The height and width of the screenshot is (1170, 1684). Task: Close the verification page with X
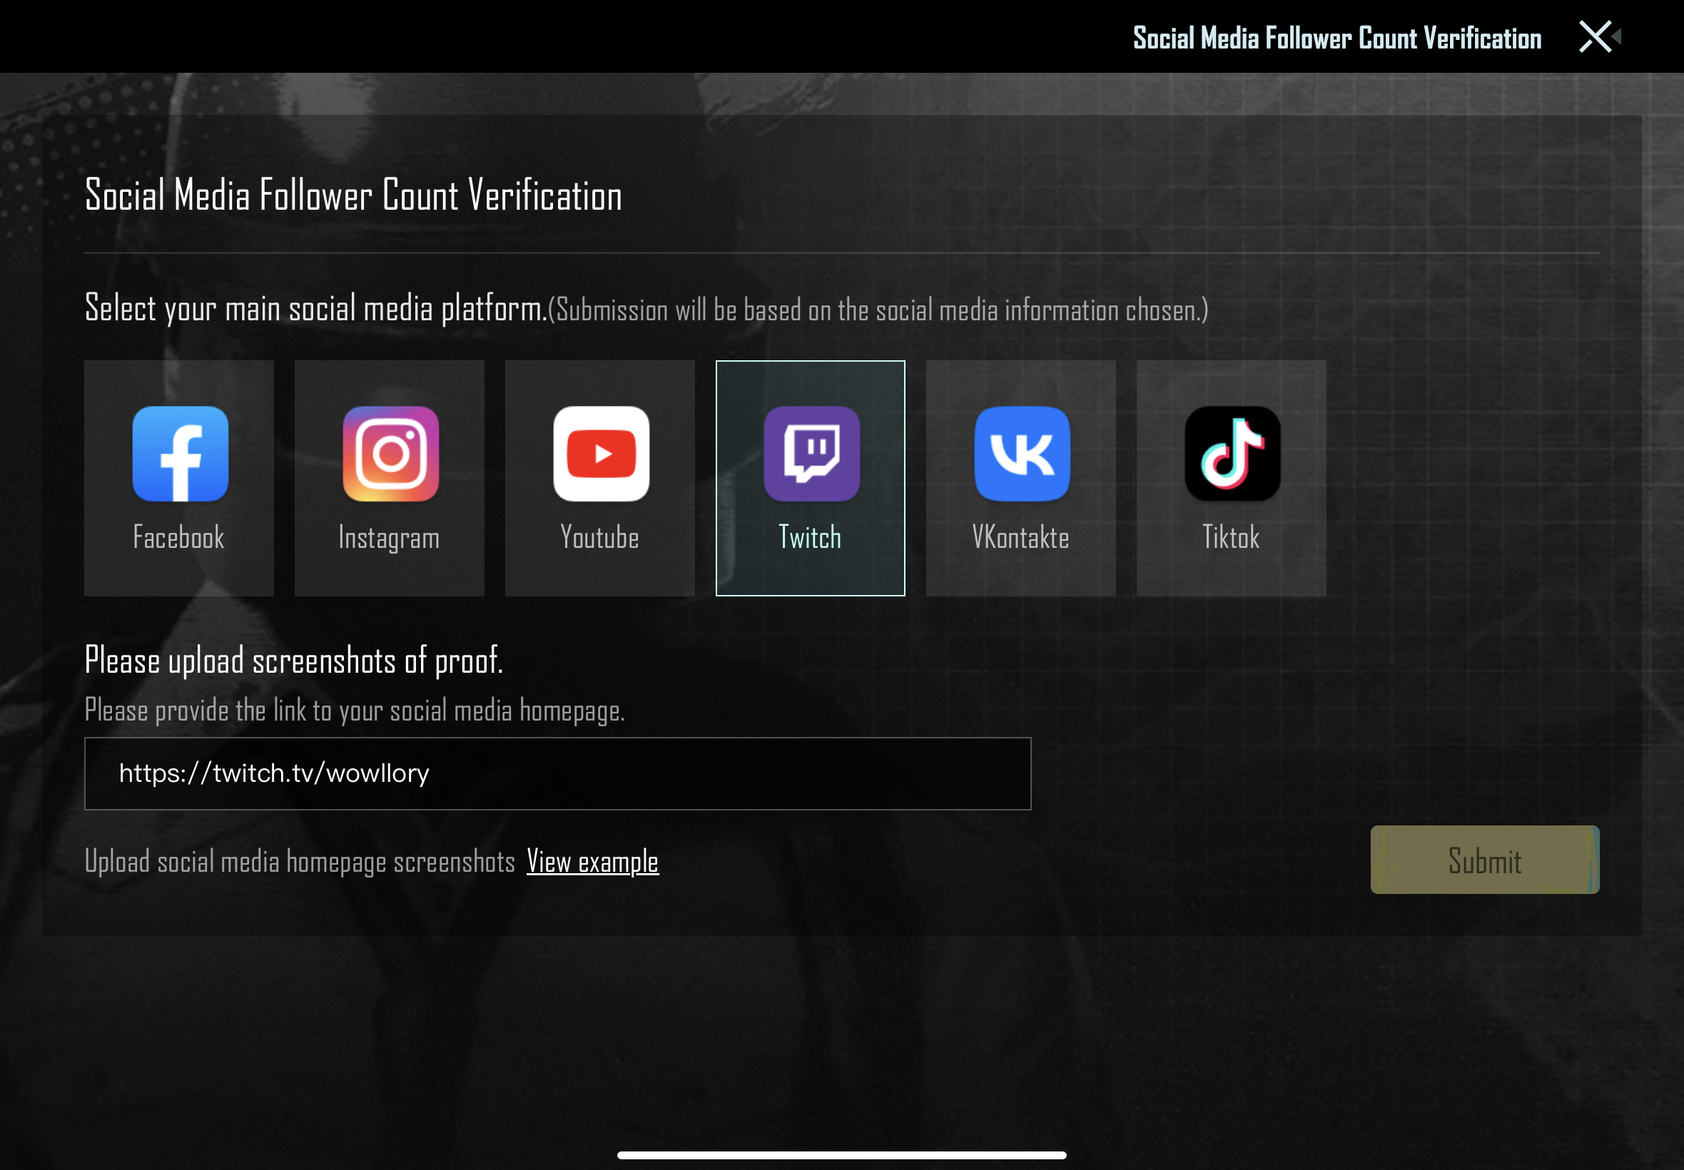click(1596, 36)
